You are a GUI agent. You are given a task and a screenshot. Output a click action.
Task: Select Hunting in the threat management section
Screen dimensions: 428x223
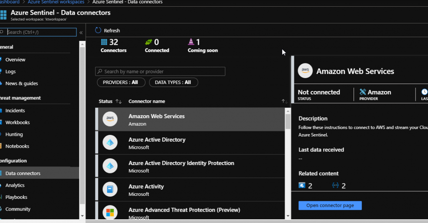[x=14, y=134]
